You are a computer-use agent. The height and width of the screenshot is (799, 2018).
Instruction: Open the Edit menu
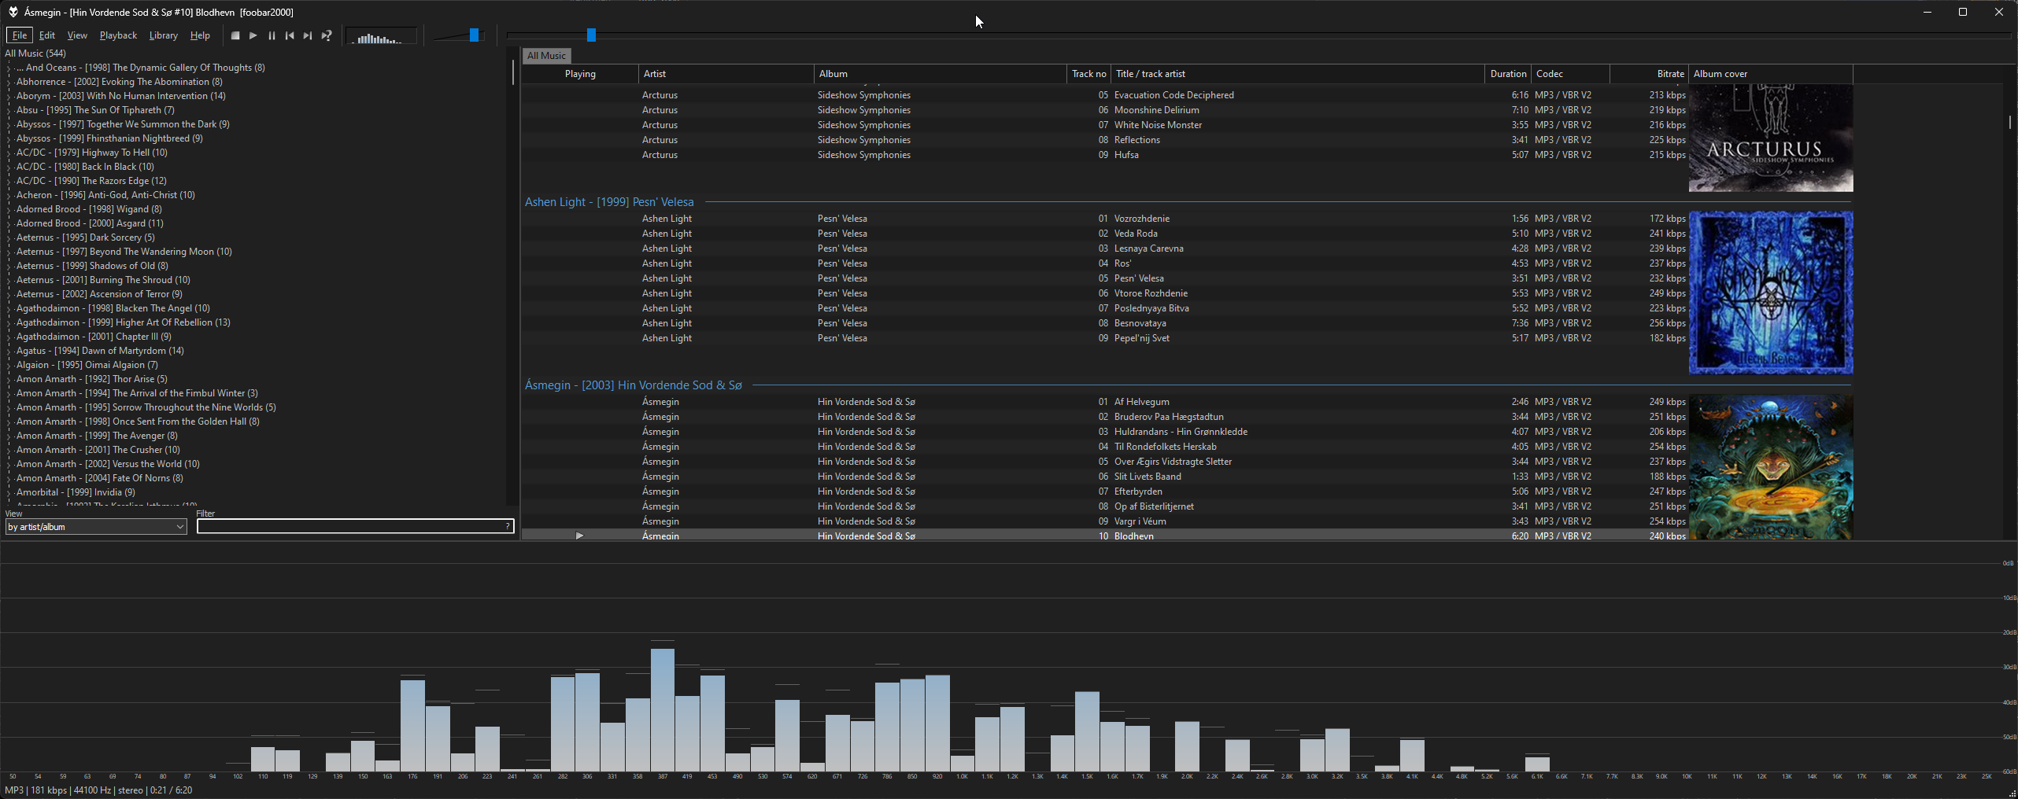pos(47,35)
